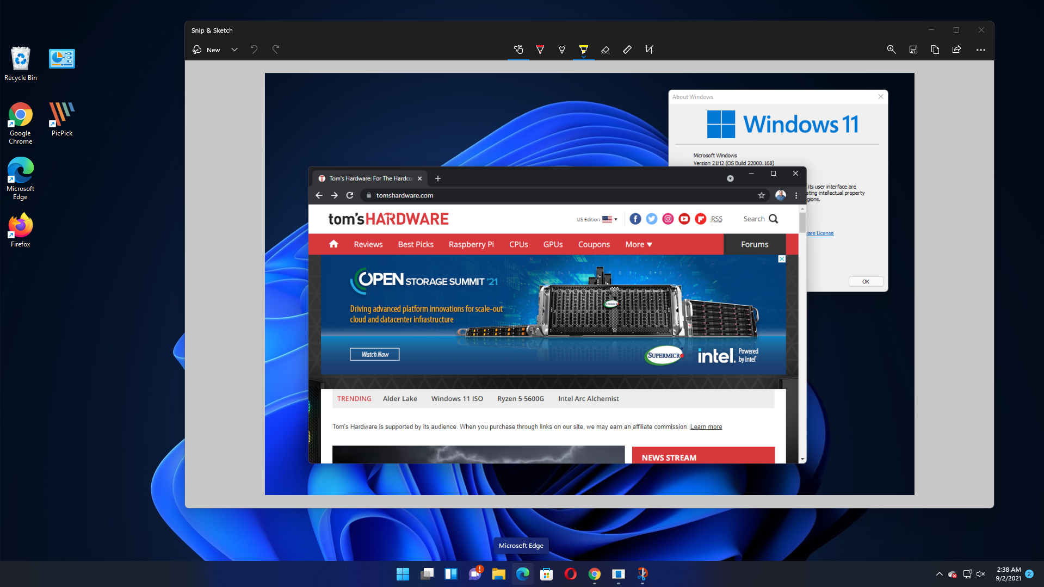Share the snip
Screen dimensions: 1044x587
(x=956, y=50)
